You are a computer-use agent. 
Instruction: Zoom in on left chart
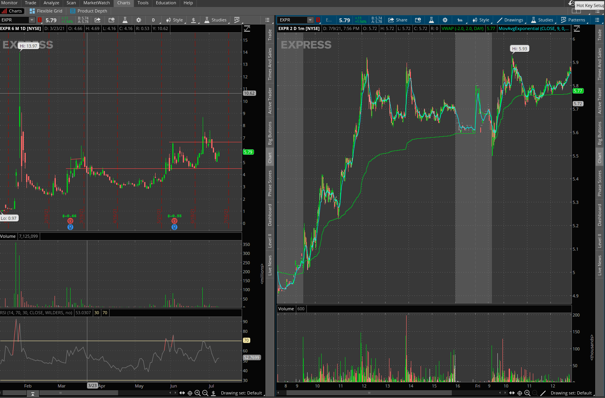click(x=197, y=393)
